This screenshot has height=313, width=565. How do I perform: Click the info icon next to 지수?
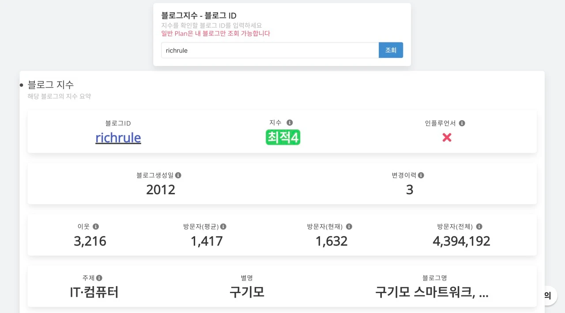point(290,123)
